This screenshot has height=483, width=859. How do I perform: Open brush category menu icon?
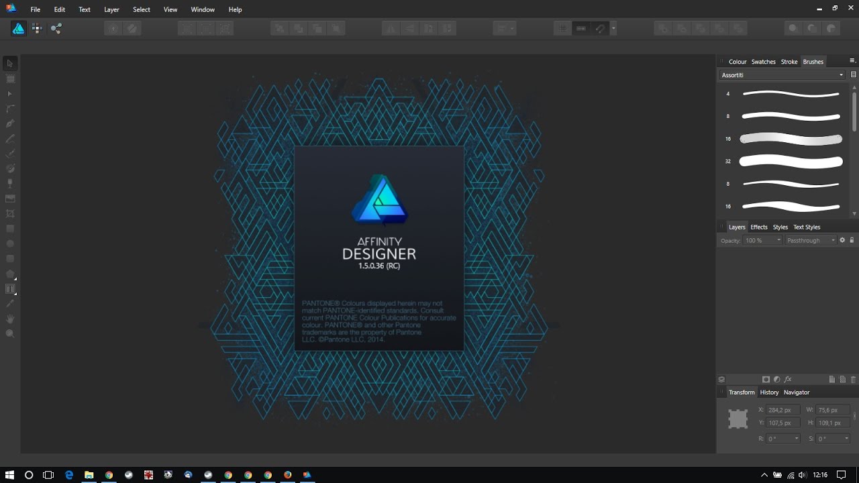854,75
